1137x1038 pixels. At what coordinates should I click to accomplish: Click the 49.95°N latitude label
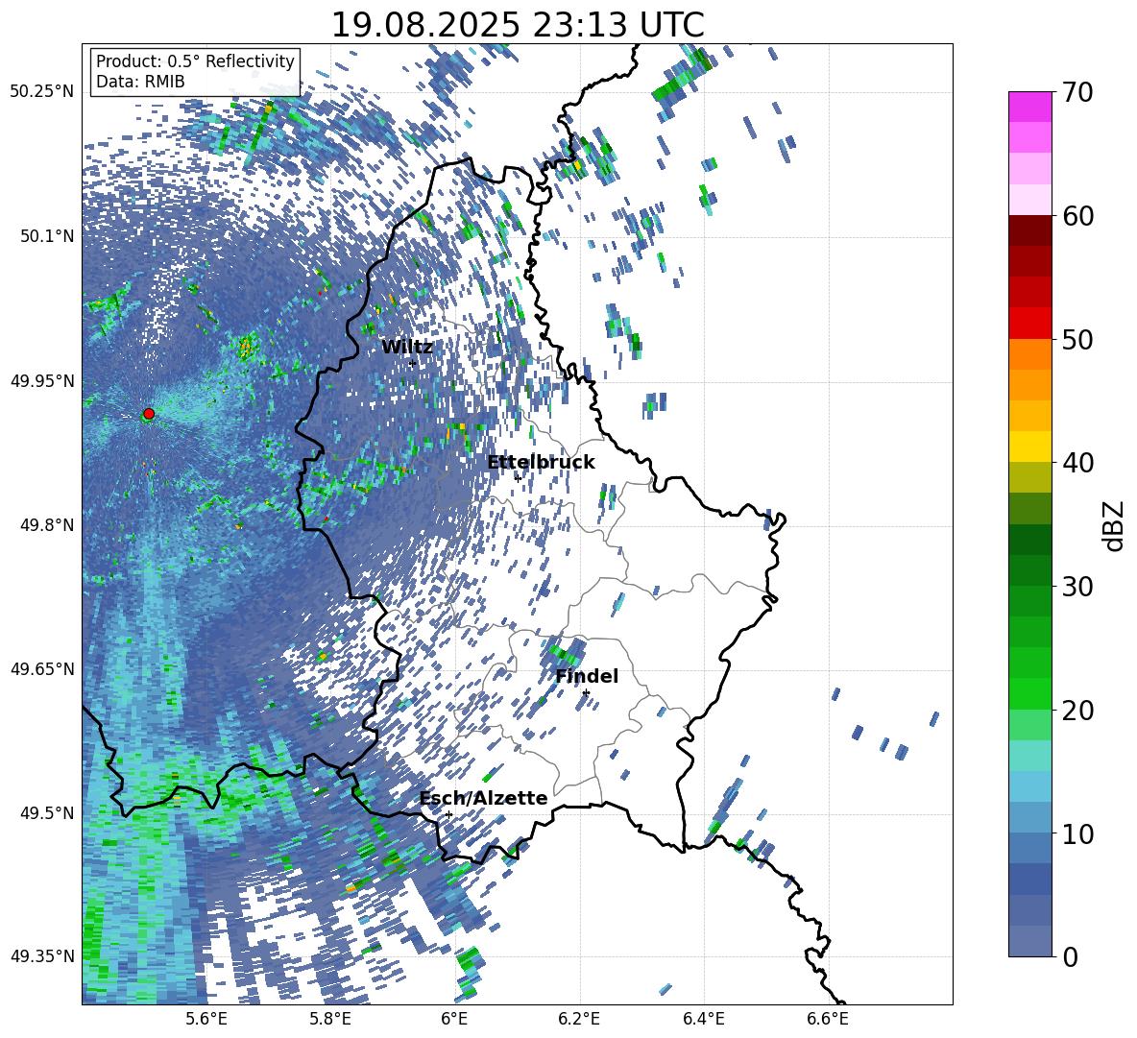click(42, 380)
